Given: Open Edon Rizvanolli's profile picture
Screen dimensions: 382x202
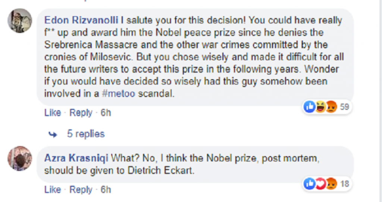Looking at the screenshot, I should 19,21.
